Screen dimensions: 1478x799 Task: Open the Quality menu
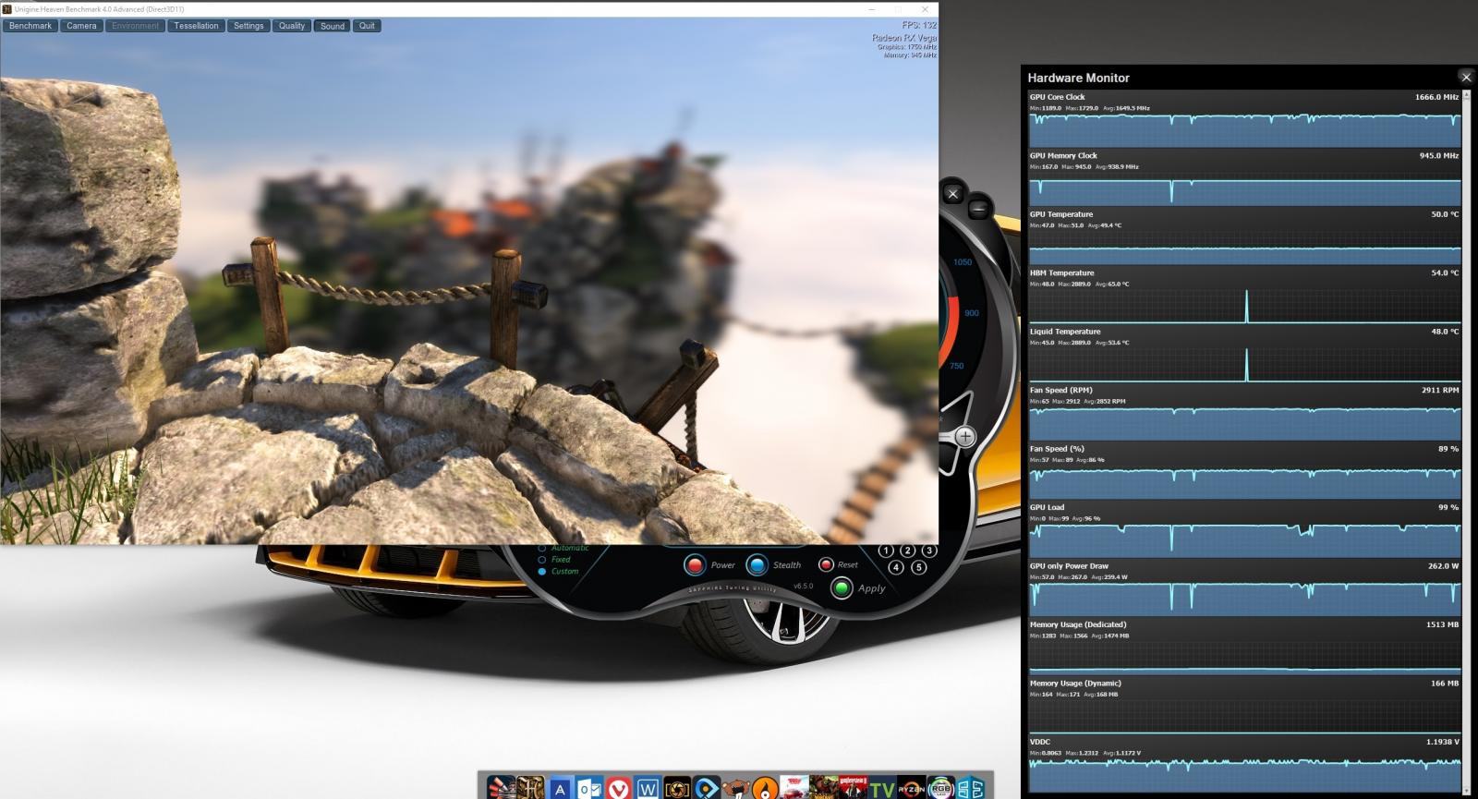tap(292, 26)
